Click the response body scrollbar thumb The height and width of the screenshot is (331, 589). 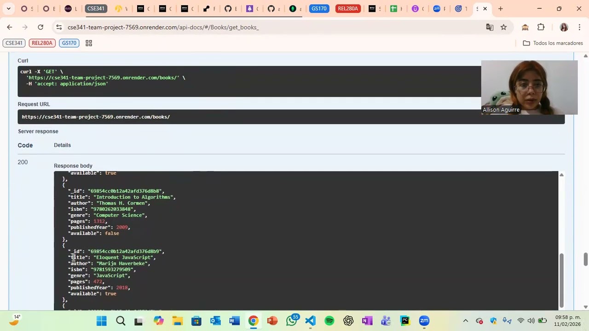click(x=561, y=280)
